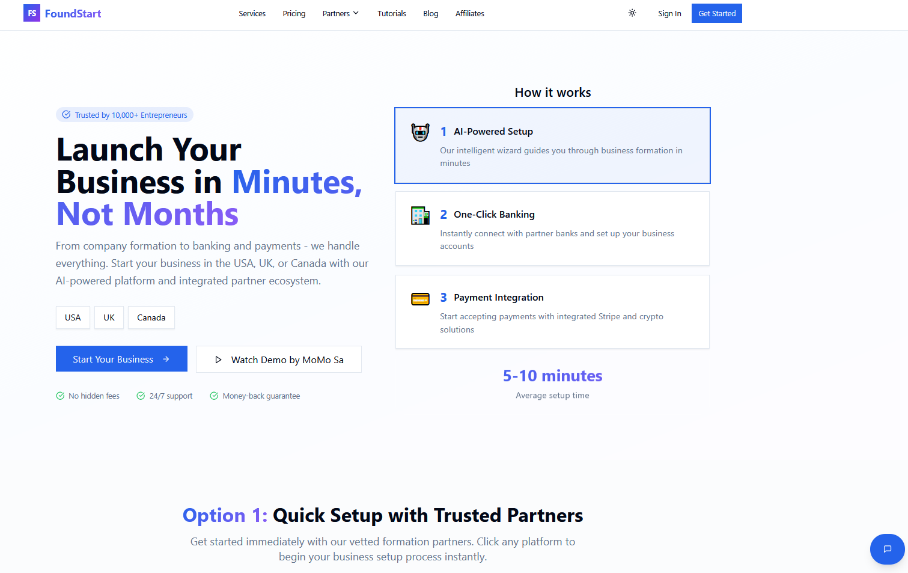Viewport: 908px width, 573px height.
Task: Select the USA country option
Action: [x=73, y=317]
